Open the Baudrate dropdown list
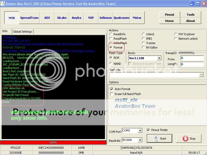207x155 pixels. pyautogui.click(x=140, y=140)
